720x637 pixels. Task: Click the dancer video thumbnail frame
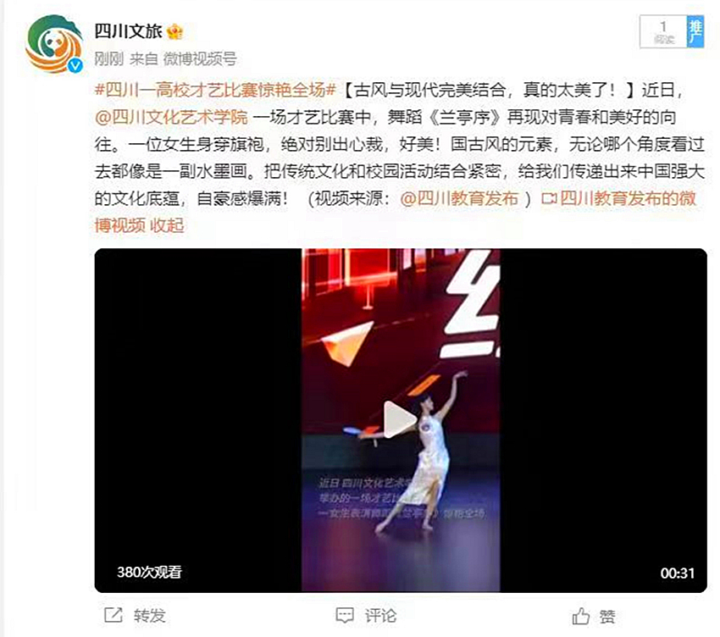[x=401, y=420]
